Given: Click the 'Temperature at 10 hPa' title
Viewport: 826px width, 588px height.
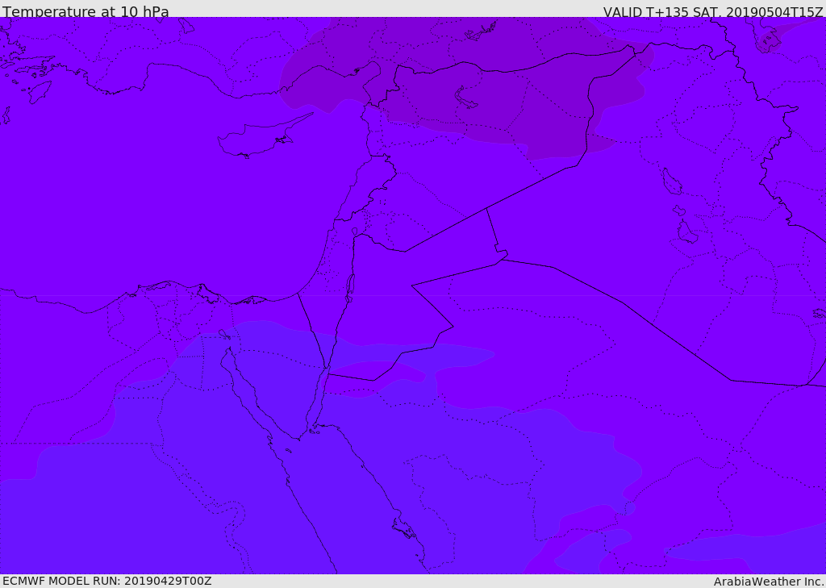Looking at the screenshot, I should pyautogui.click(x=86, y=11).
